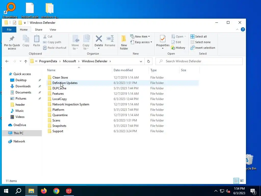Open Dev-C++ from the taskbar
The image size is (261, 196).
tap(69, 191)
